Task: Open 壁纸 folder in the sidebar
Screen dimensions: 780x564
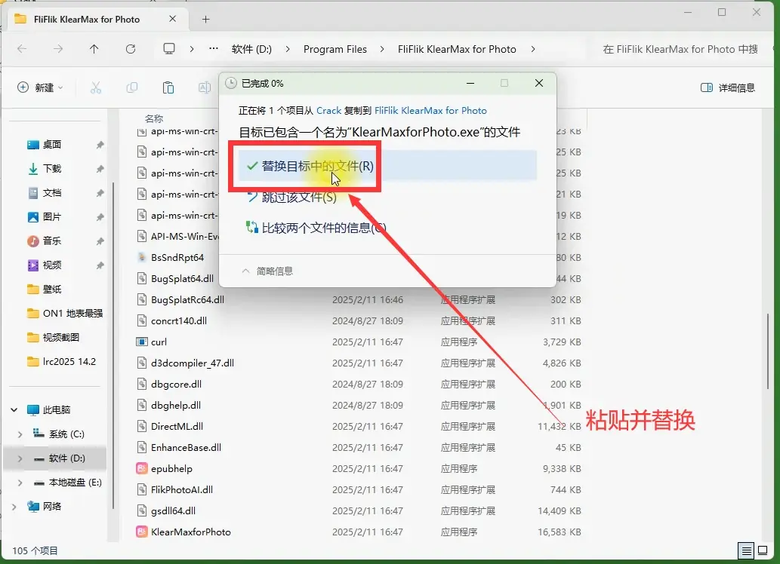Action: (x=52, y=290)
